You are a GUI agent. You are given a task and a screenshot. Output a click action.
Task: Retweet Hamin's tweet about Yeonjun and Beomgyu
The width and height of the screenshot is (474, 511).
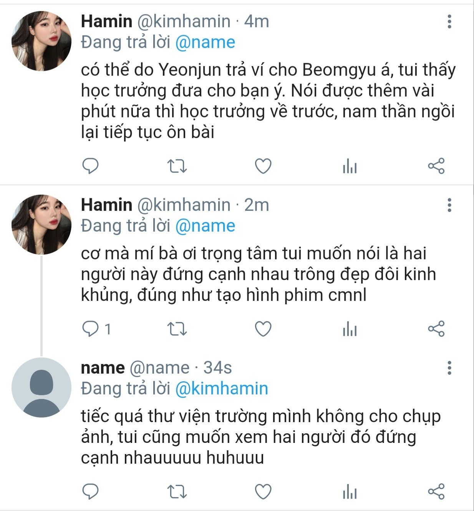[177, 166]
